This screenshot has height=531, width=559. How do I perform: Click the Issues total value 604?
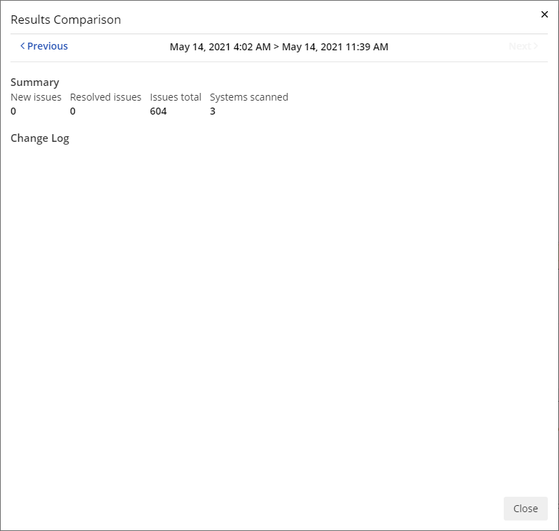tap(158, 111)
